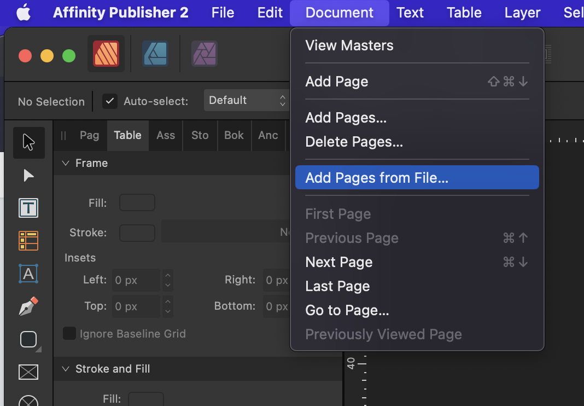Pick the Artistic Text tool
The image size is (584, 406).
click(28, 273)
